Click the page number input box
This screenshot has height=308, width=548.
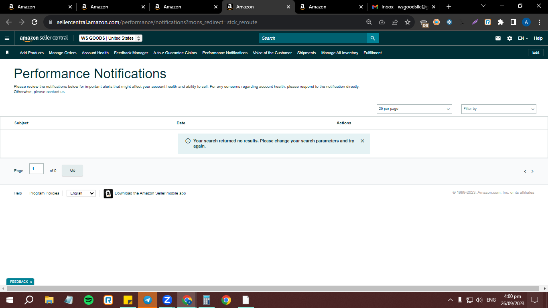click(x=37, y=169)
